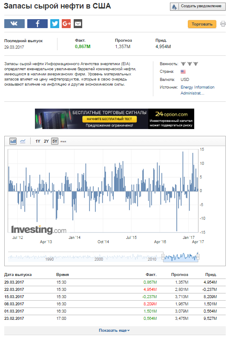This screenshot has width=230, height=339.
Task: Click the right handle of chart navigator
Action: [x=198, y=257]
